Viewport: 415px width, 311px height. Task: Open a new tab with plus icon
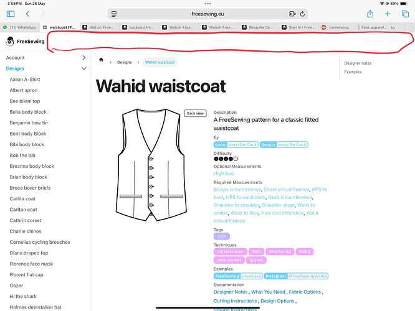[x=388, y=14]
